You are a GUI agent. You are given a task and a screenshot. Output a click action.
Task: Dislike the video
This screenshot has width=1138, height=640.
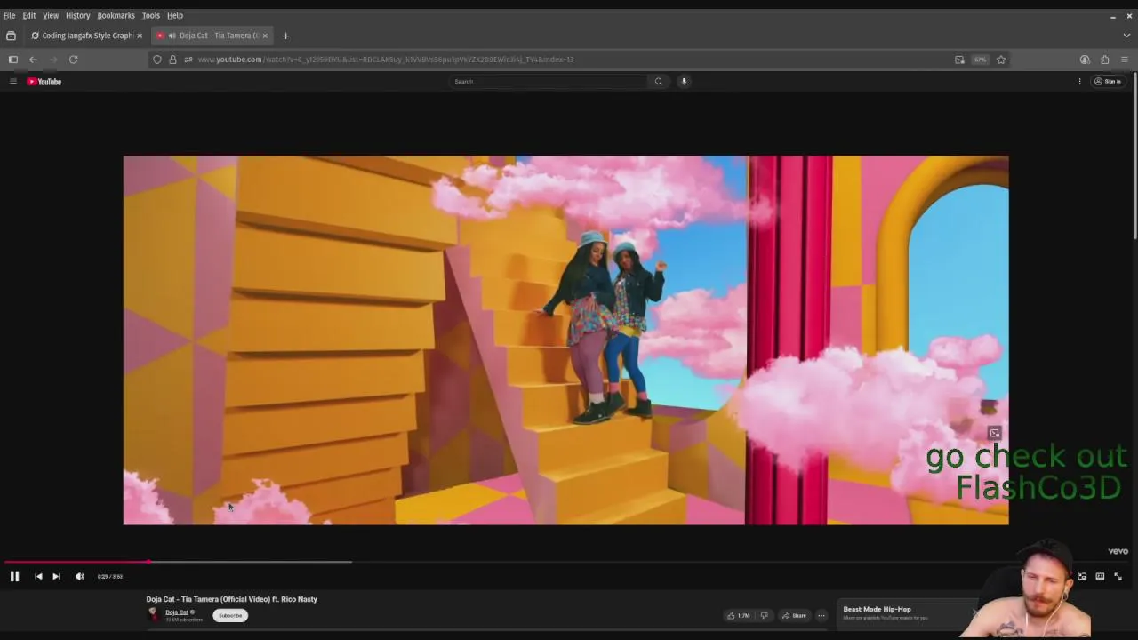click(x=764, y=615)
